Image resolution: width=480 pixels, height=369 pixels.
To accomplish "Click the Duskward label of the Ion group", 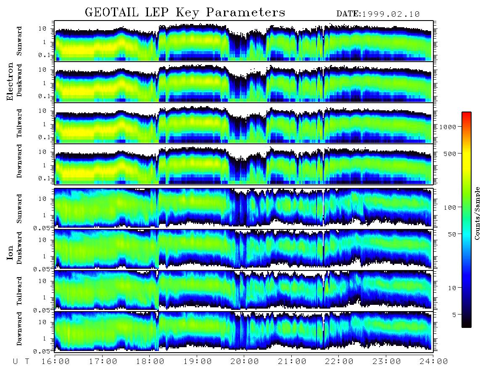I will point(19,248).
